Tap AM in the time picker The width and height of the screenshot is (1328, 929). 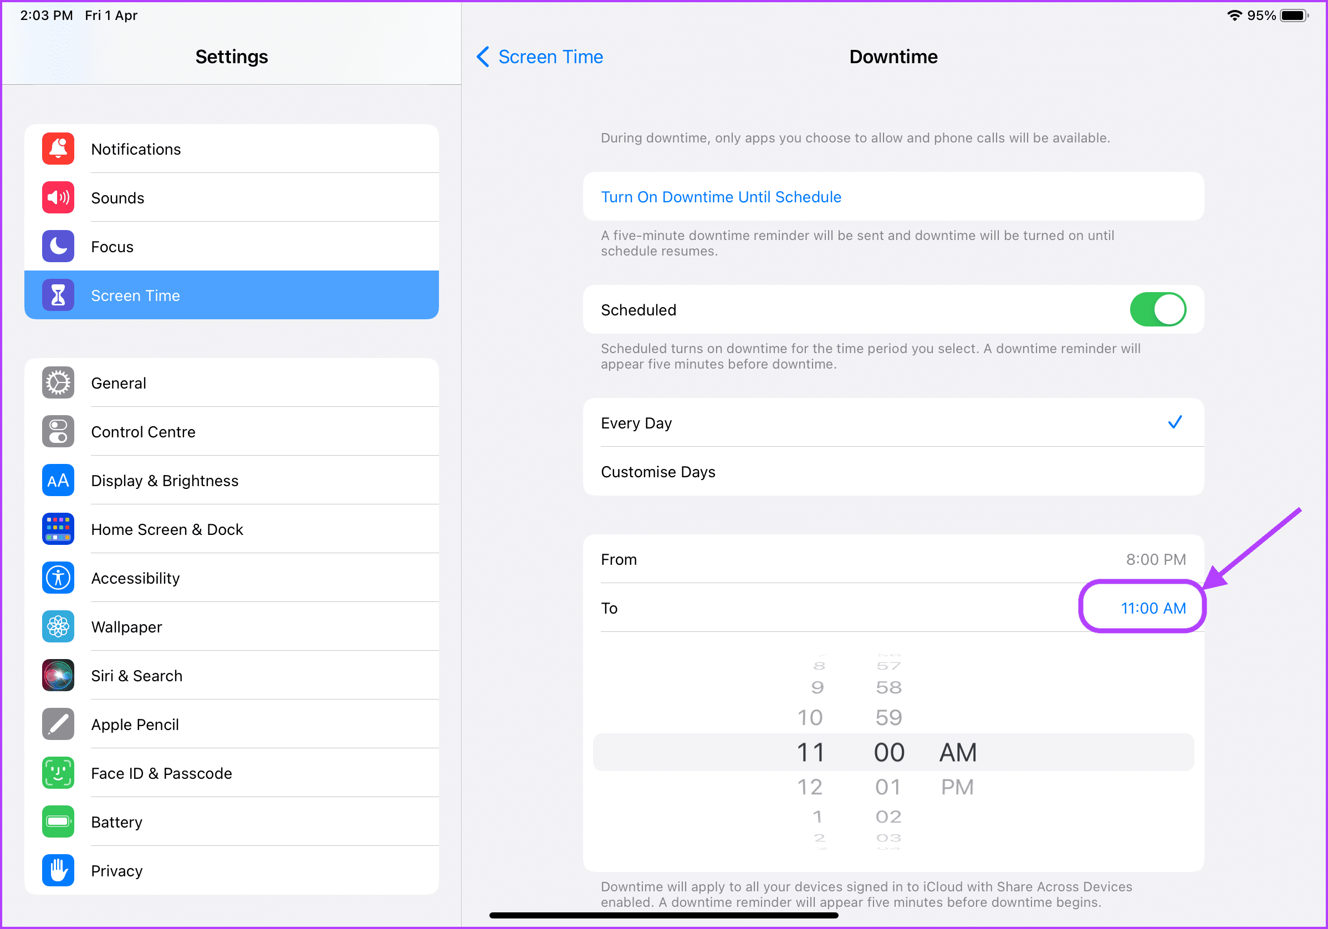[x=958, y=752]
